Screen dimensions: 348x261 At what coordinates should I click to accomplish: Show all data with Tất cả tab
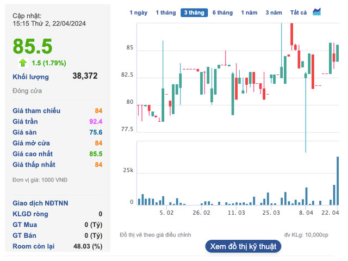coord(298,13)
